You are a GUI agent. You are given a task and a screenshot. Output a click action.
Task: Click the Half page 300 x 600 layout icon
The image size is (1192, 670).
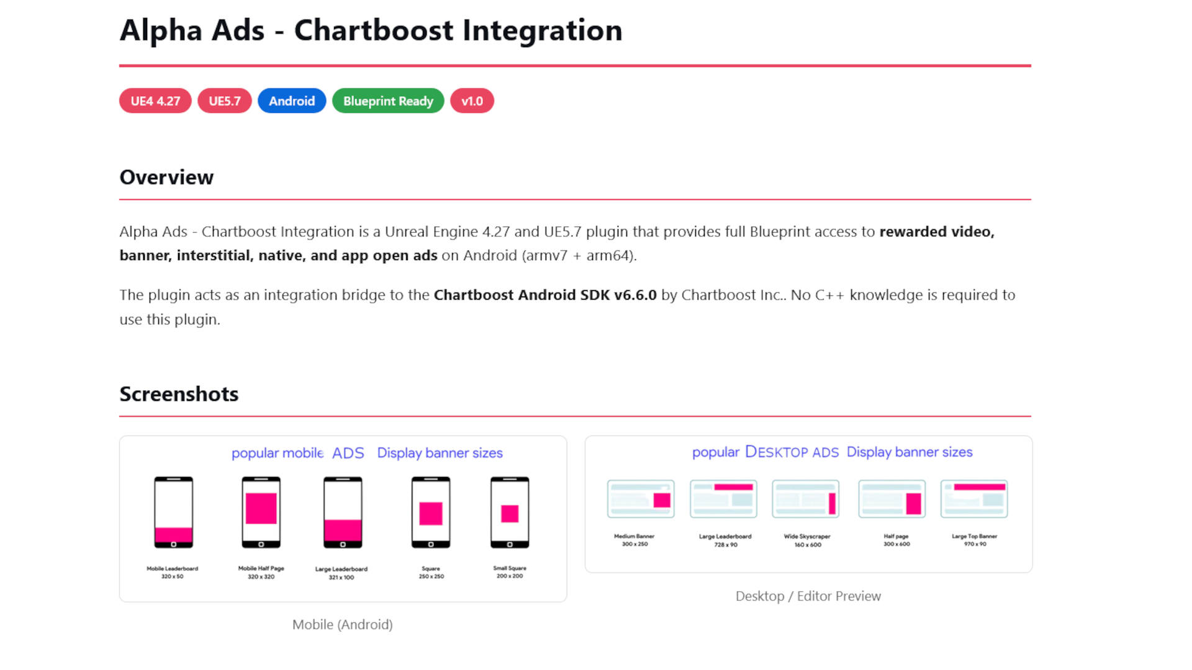coord(892,499)
